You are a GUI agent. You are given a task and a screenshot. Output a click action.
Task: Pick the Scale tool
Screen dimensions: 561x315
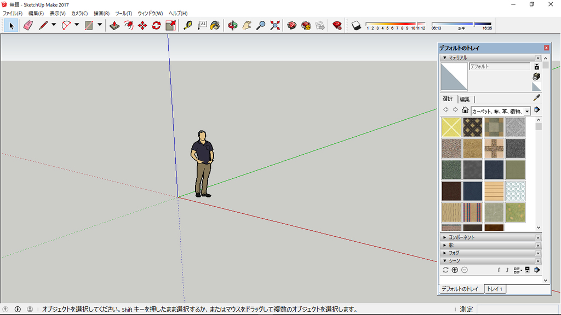[x=171, y=26]
